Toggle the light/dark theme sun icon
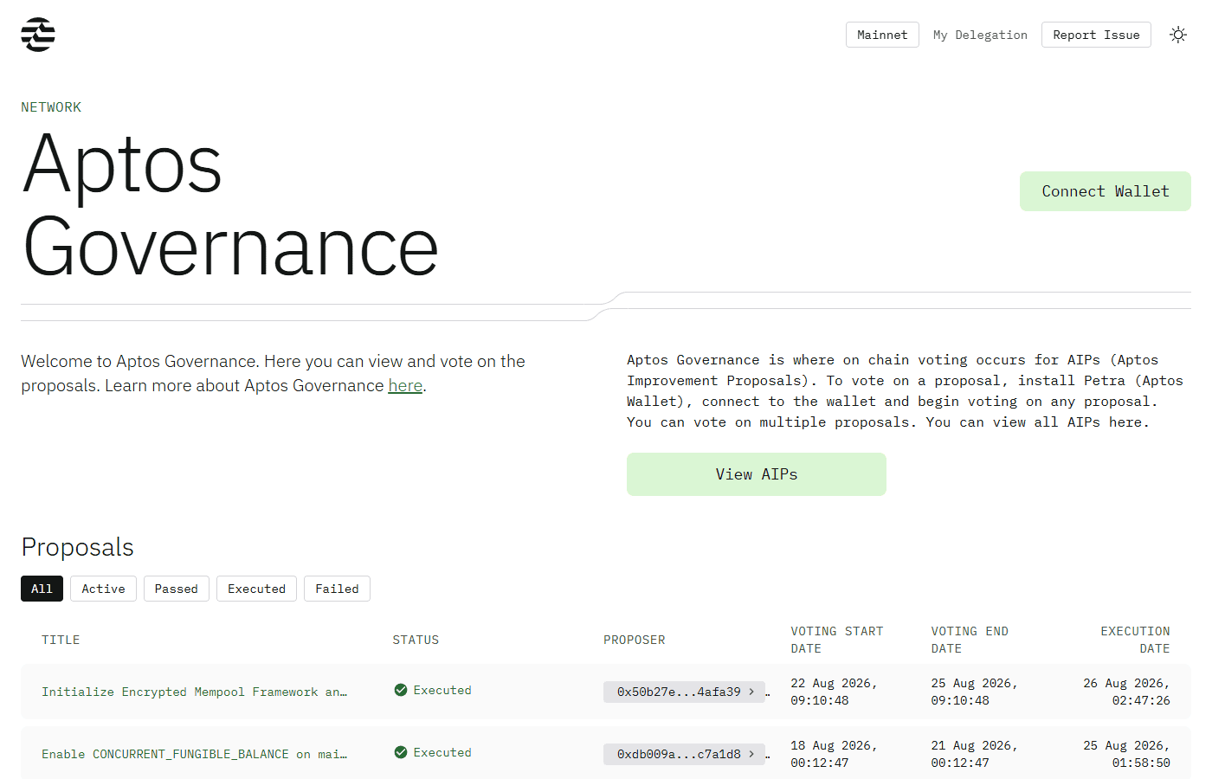 1177,35
